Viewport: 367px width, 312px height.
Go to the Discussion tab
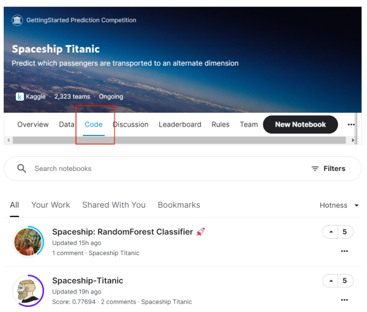[x=131, y=125]
